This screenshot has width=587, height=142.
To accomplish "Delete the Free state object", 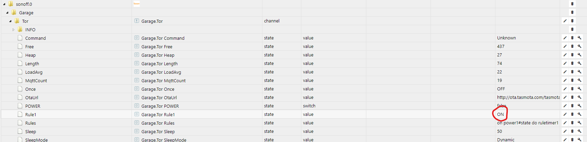I will 572,47.
